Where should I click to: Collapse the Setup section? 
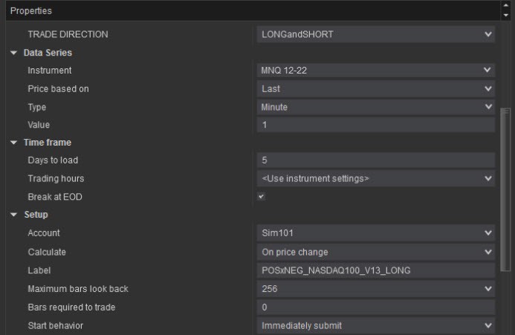click(13, 215)
